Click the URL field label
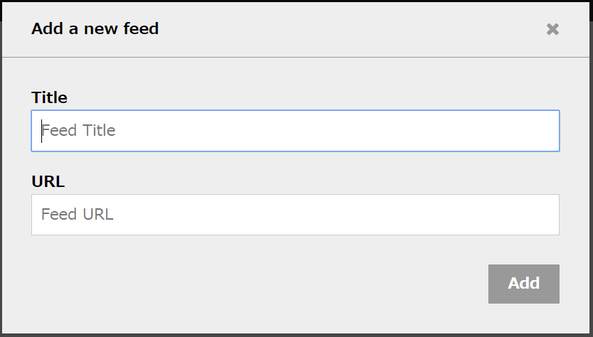Viewport: 593px width, 337px height. click(48, 181)
